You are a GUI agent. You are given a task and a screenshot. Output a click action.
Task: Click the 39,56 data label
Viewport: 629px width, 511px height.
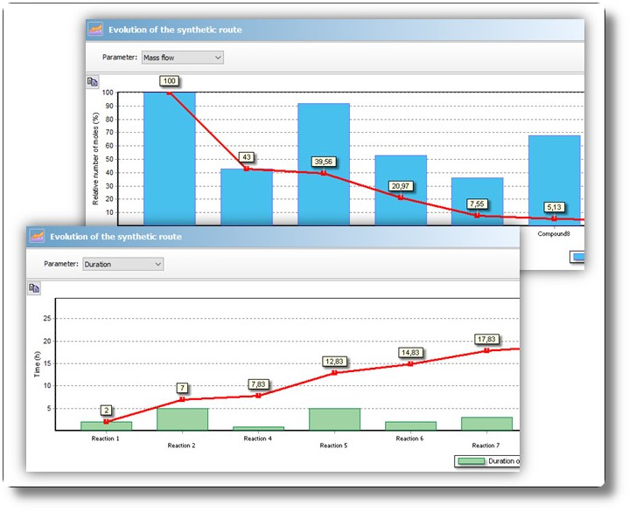[x=324, y=162]
